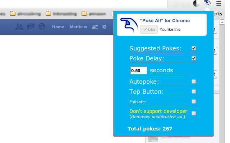Check the Don't support developer box
The height and width of the screenshot is (143, 230).
pyautogui.click(x=194, y=113)
